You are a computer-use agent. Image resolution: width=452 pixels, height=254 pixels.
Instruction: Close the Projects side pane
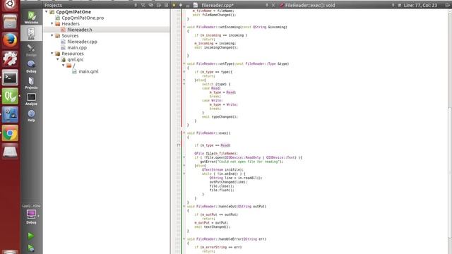(x=166, y=5)
